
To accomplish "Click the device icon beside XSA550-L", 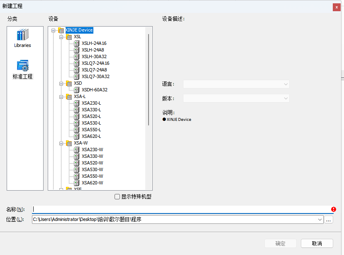I will tap(77, 130).
